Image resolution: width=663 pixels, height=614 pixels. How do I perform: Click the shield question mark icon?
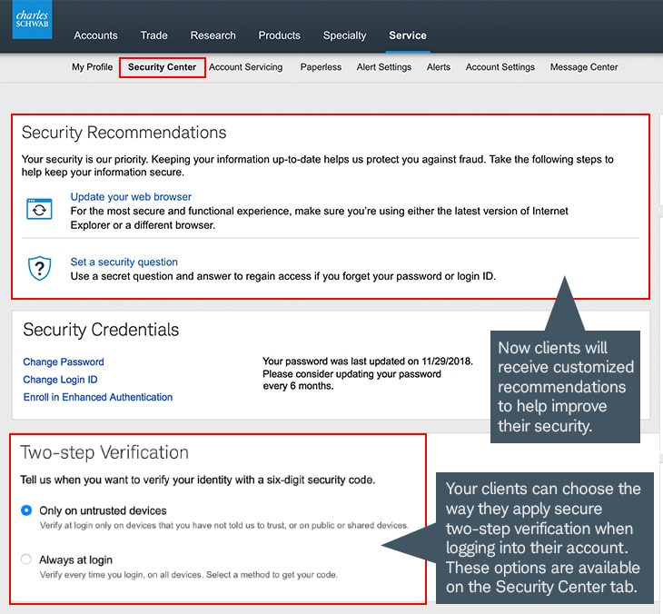[39, 268]
